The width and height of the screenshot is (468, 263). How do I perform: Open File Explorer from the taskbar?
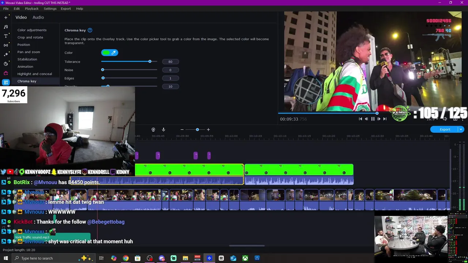pyautogui.click(x=185, y=258)
